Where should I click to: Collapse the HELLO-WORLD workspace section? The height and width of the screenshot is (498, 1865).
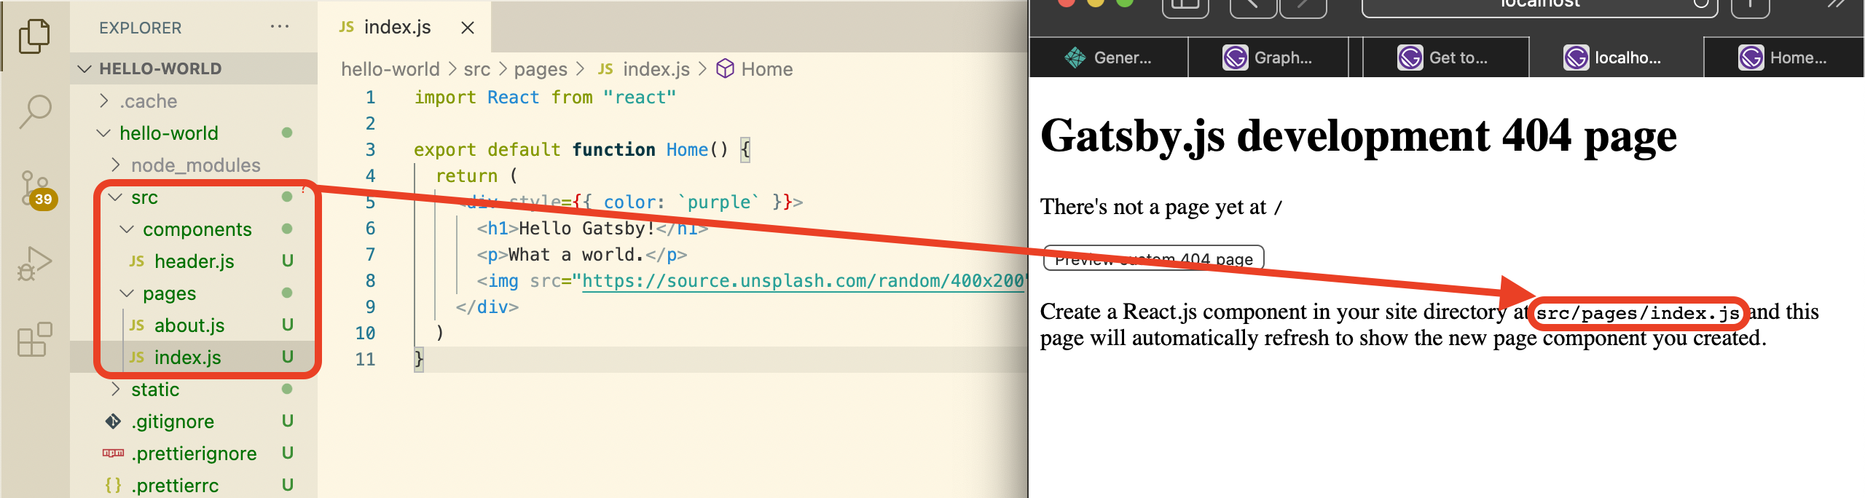tap(194, 68)
